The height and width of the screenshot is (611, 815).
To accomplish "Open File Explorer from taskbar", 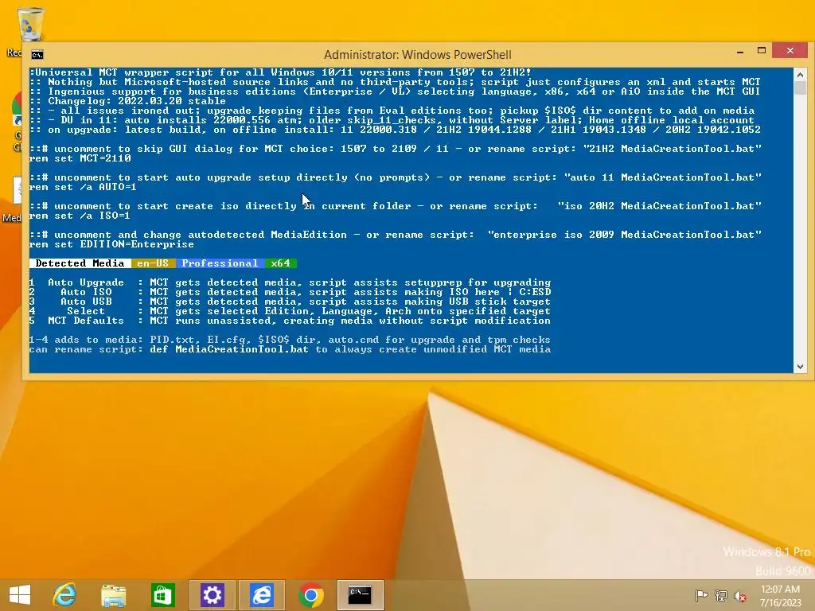I will click(113, 595).
